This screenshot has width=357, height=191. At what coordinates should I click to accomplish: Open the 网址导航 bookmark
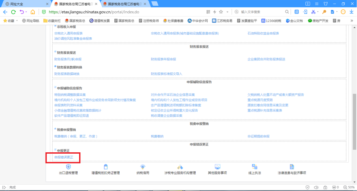pos(31,21)
